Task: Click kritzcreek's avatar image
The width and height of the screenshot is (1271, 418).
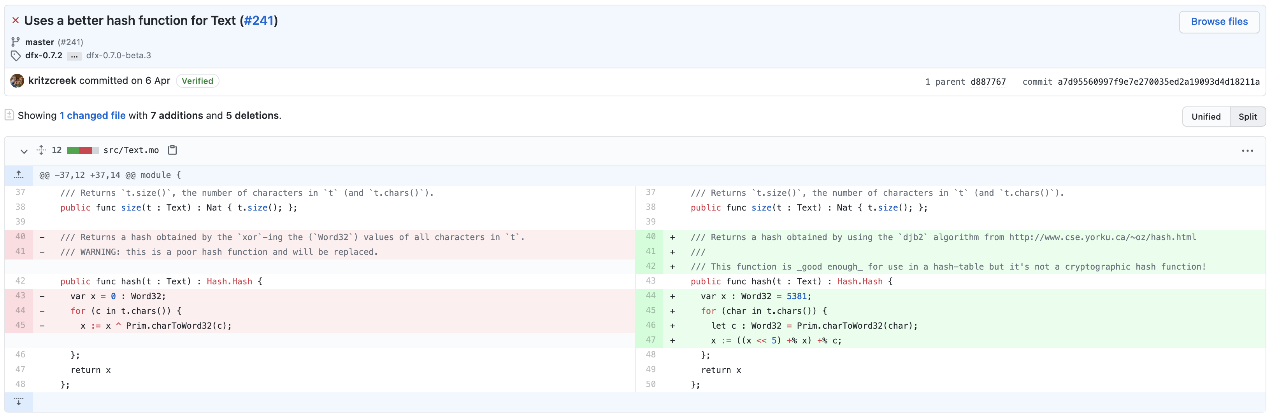Action: 17,81
